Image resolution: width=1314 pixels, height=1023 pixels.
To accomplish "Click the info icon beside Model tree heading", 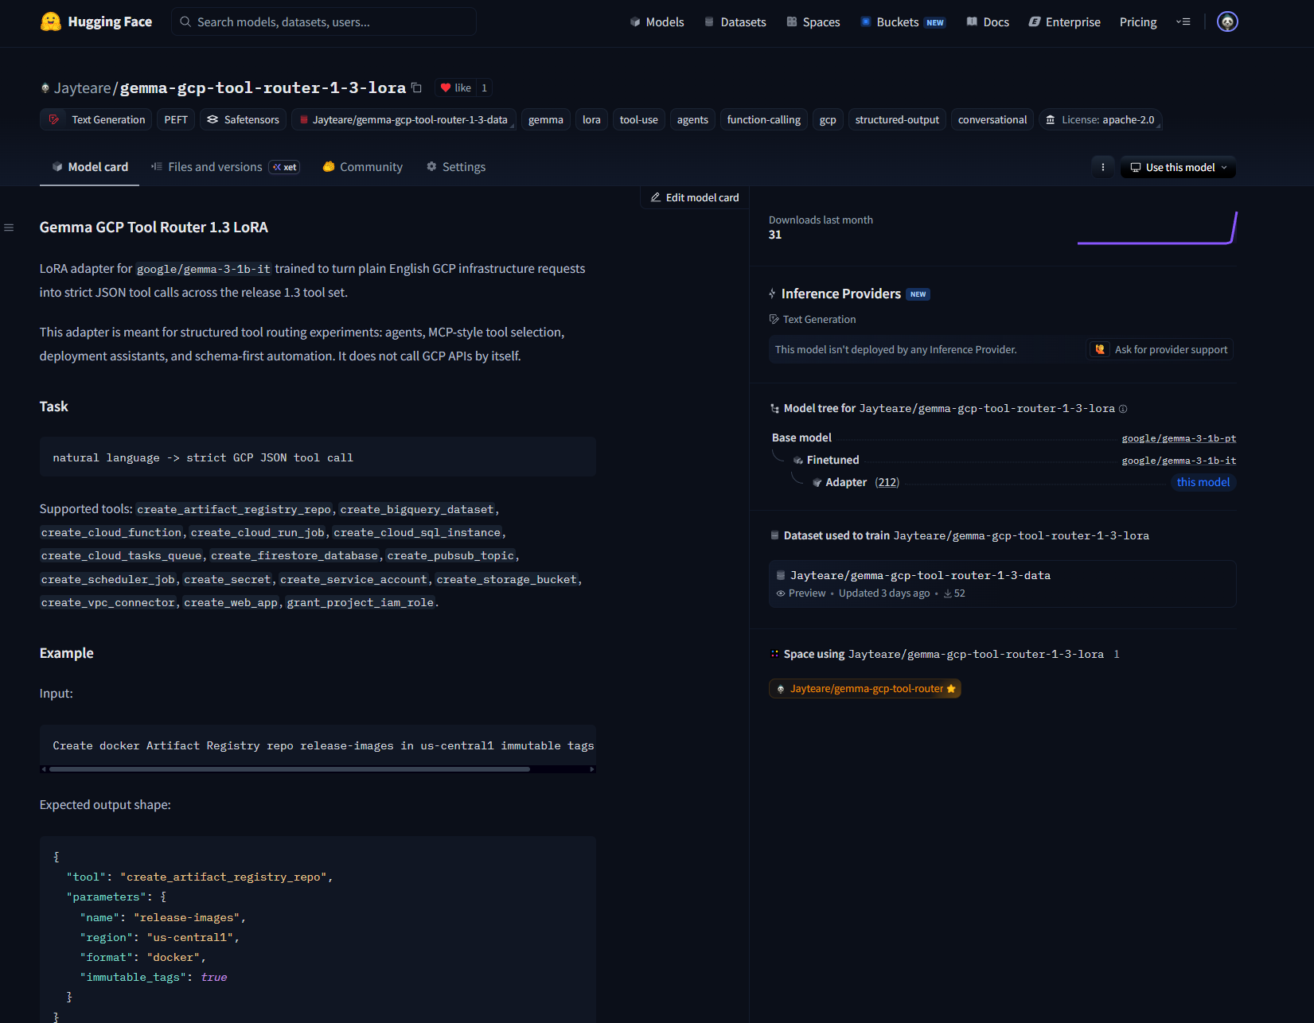I will pyautogui.click(x=1123, y=409).
